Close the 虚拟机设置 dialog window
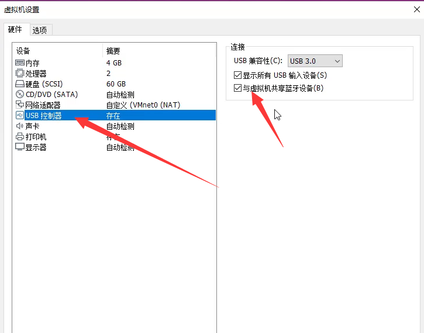The image size is (424, 333). [x=416, y=9]
